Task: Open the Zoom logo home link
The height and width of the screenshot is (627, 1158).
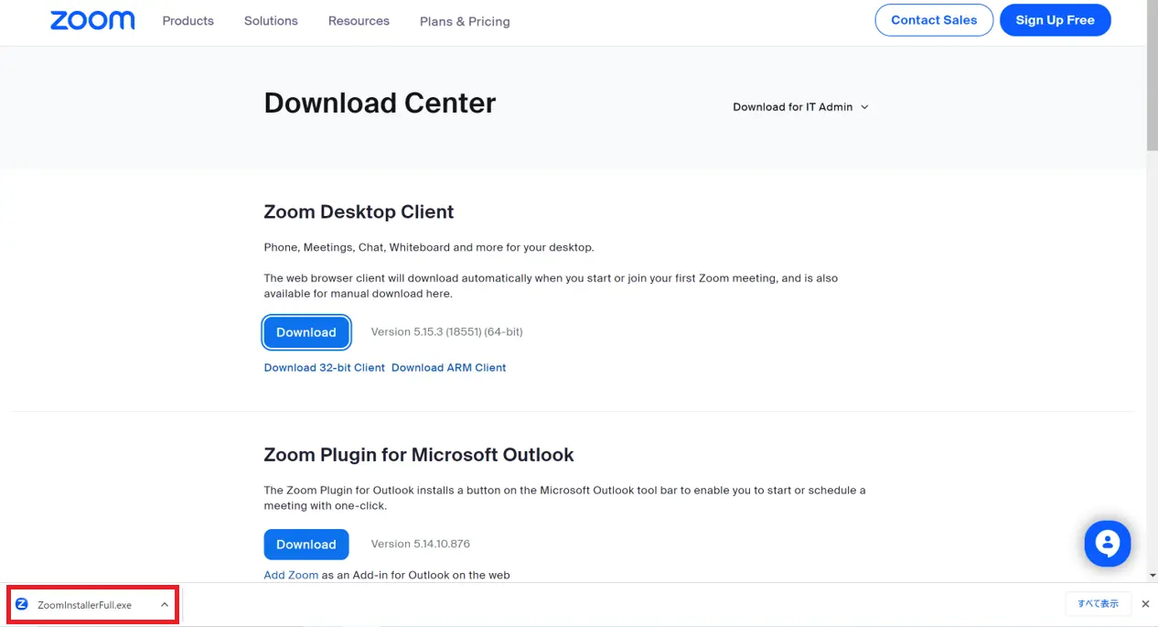Action: tap(92, 20)
